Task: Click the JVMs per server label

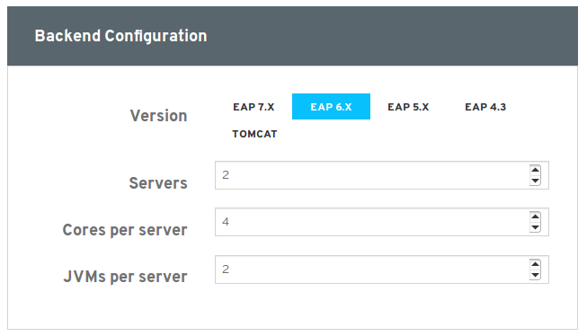Action: tap(125, 277)
